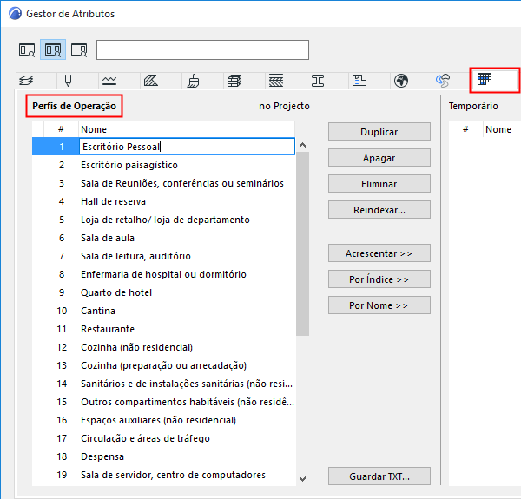Select Loja de retalho/ loja de departamento
The image size is (521, 499).
tap(163, 220)
